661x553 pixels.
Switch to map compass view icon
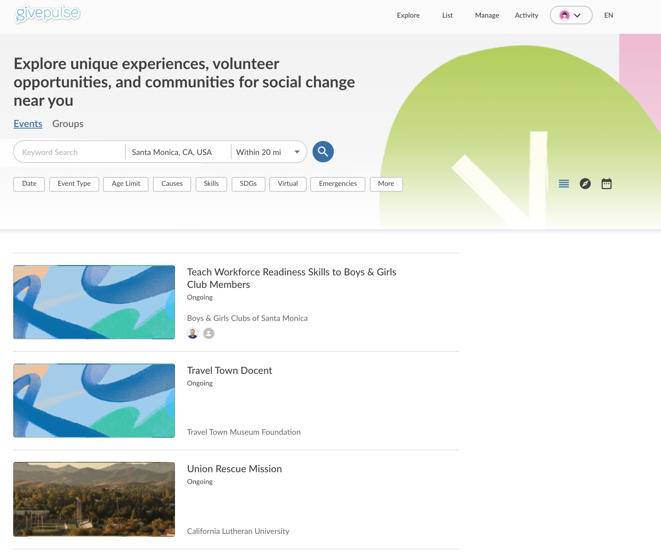585,184
